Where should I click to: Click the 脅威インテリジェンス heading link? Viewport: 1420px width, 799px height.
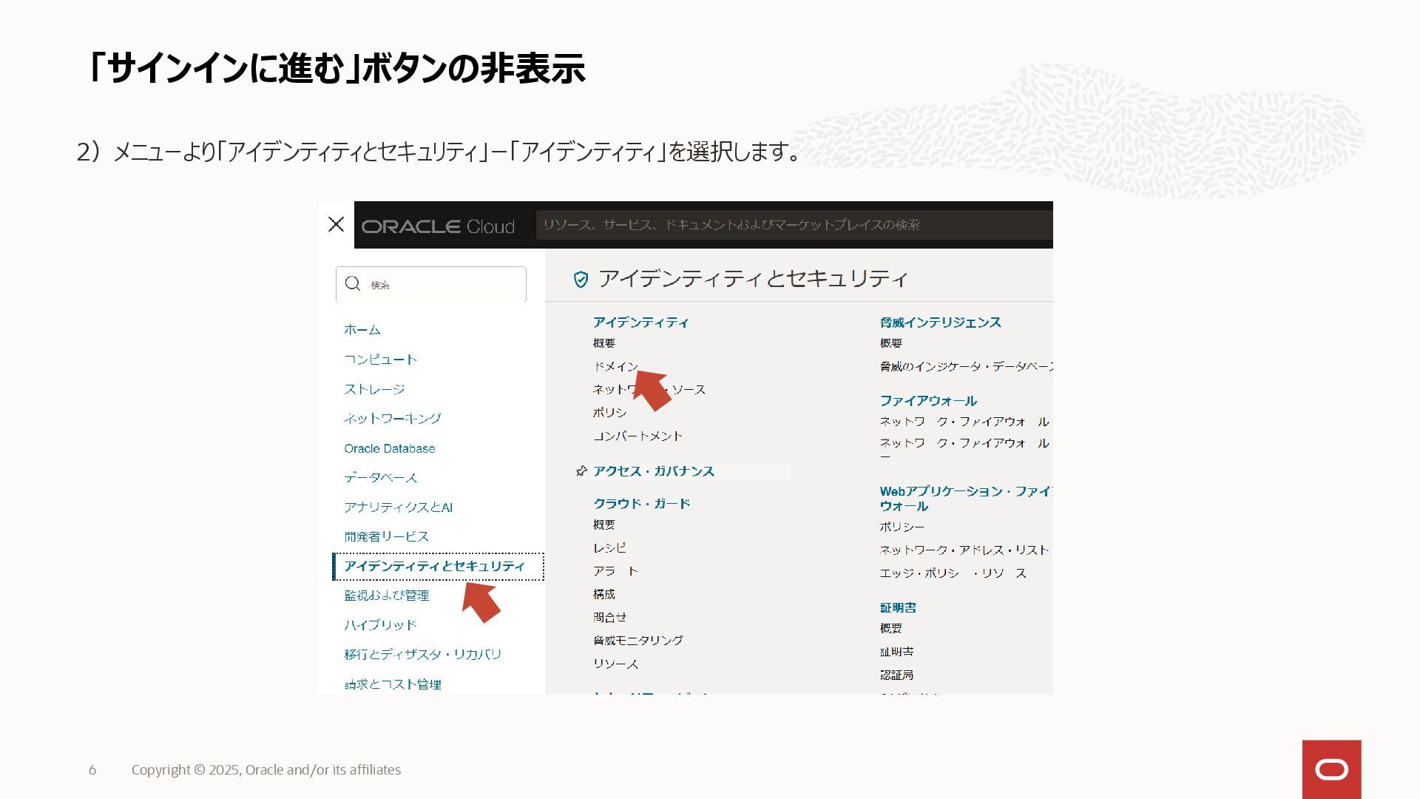coord(941,323)
